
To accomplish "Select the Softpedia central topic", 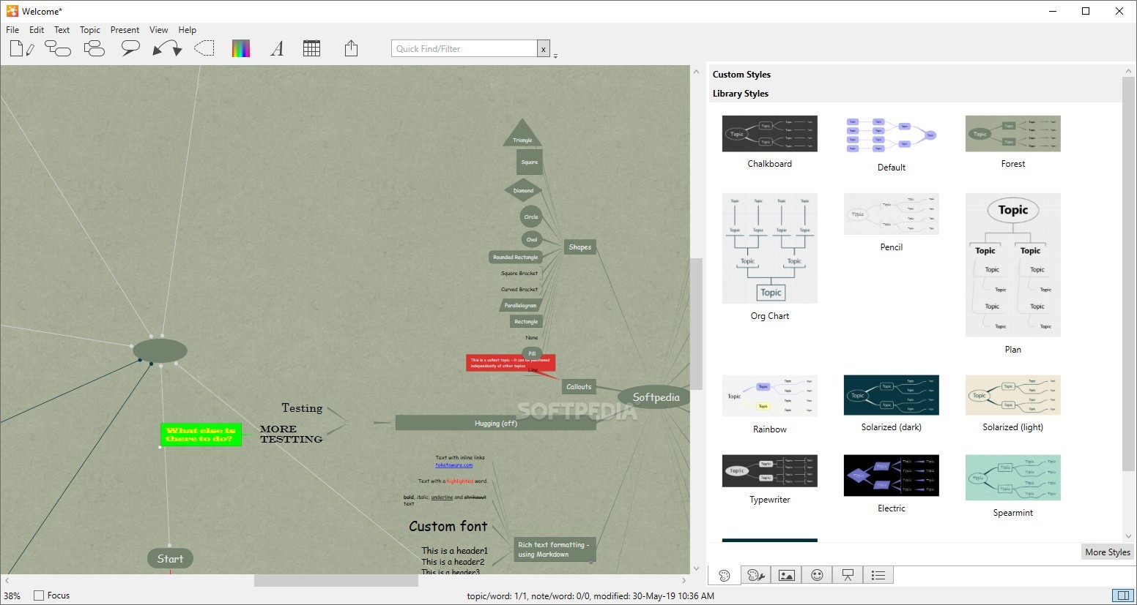I will pyautogui.click(x=656, y=397).
